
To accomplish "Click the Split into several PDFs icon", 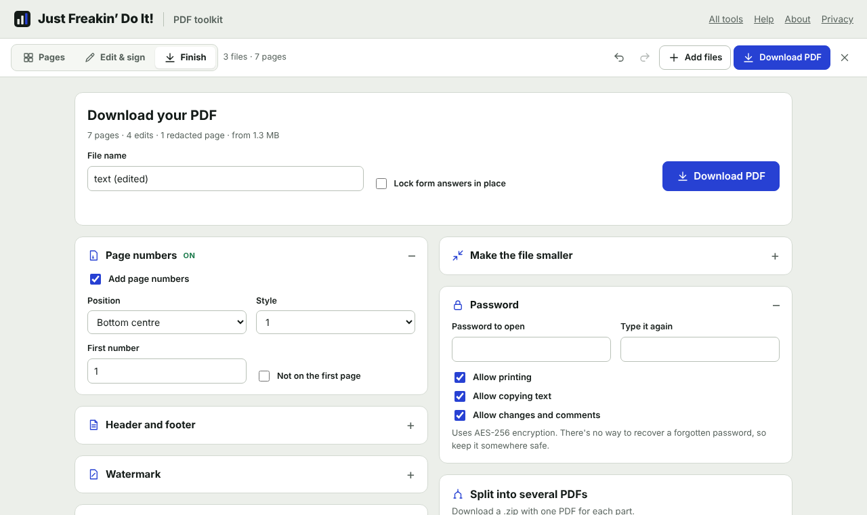I will point(458,495).
